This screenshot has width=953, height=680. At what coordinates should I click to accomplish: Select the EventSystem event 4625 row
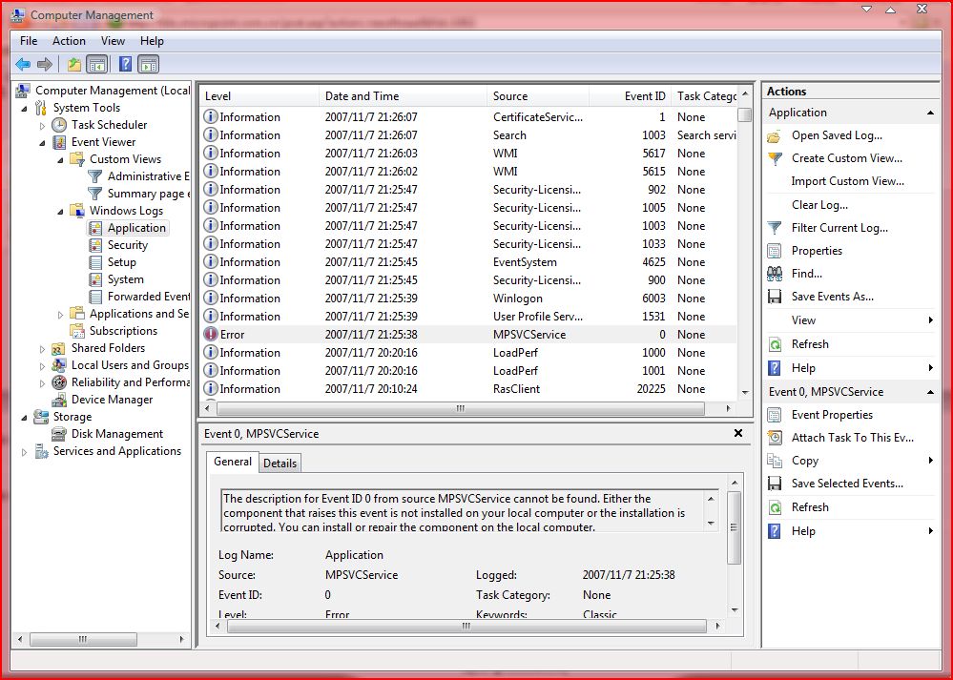468,262
